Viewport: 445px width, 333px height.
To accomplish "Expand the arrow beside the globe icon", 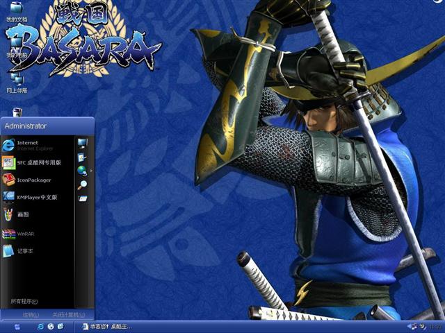I will [x=91, y=171].
